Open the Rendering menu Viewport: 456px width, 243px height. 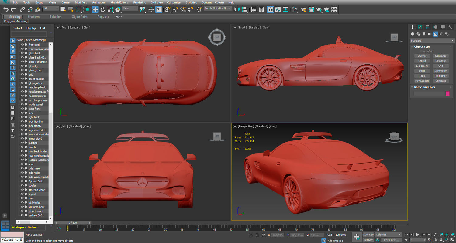pos(140,2)
